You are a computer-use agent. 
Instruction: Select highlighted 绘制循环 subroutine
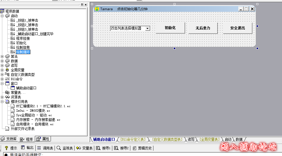(x=23, y=52)
